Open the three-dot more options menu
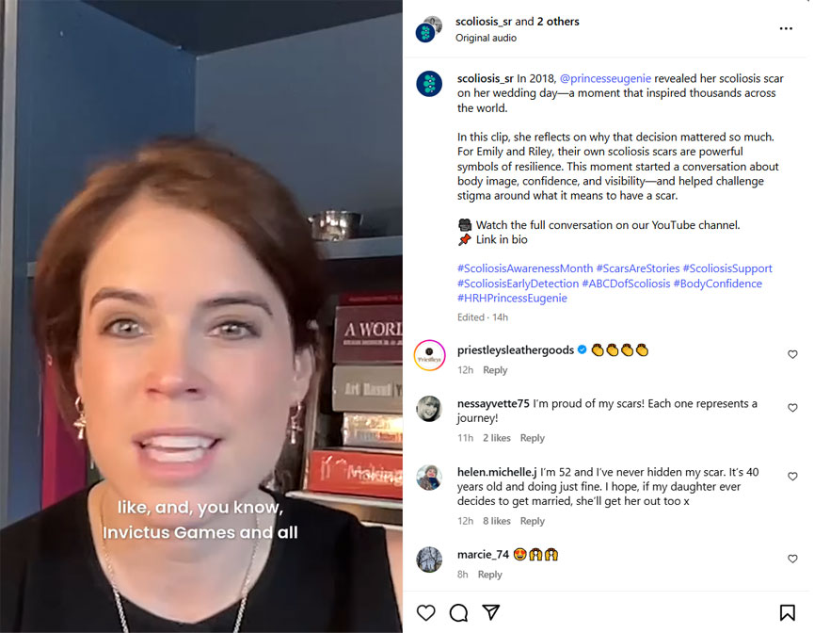The image size is (830, 633). point(786,28)
